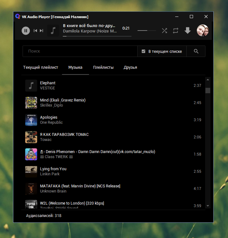Run search with the magnifier button

tap(196, 51)
